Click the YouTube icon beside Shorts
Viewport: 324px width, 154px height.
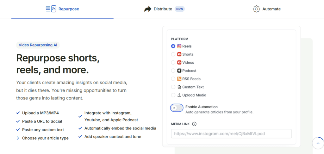pos(179,54)
